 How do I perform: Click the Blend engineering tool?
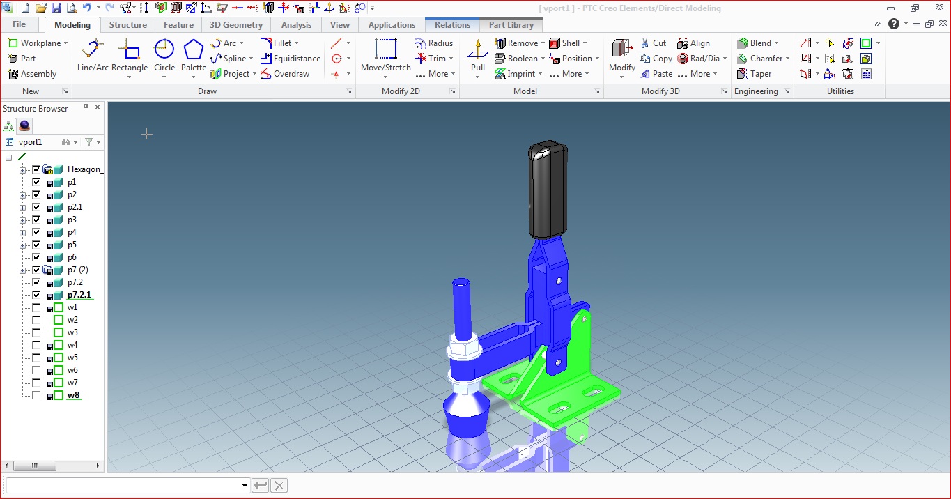[755, 43]
